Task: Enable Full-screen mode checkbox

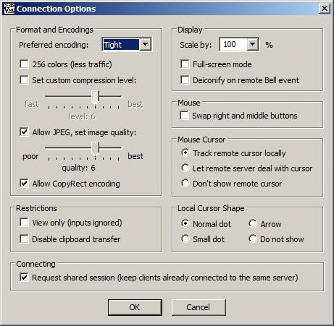Action: 185,64
